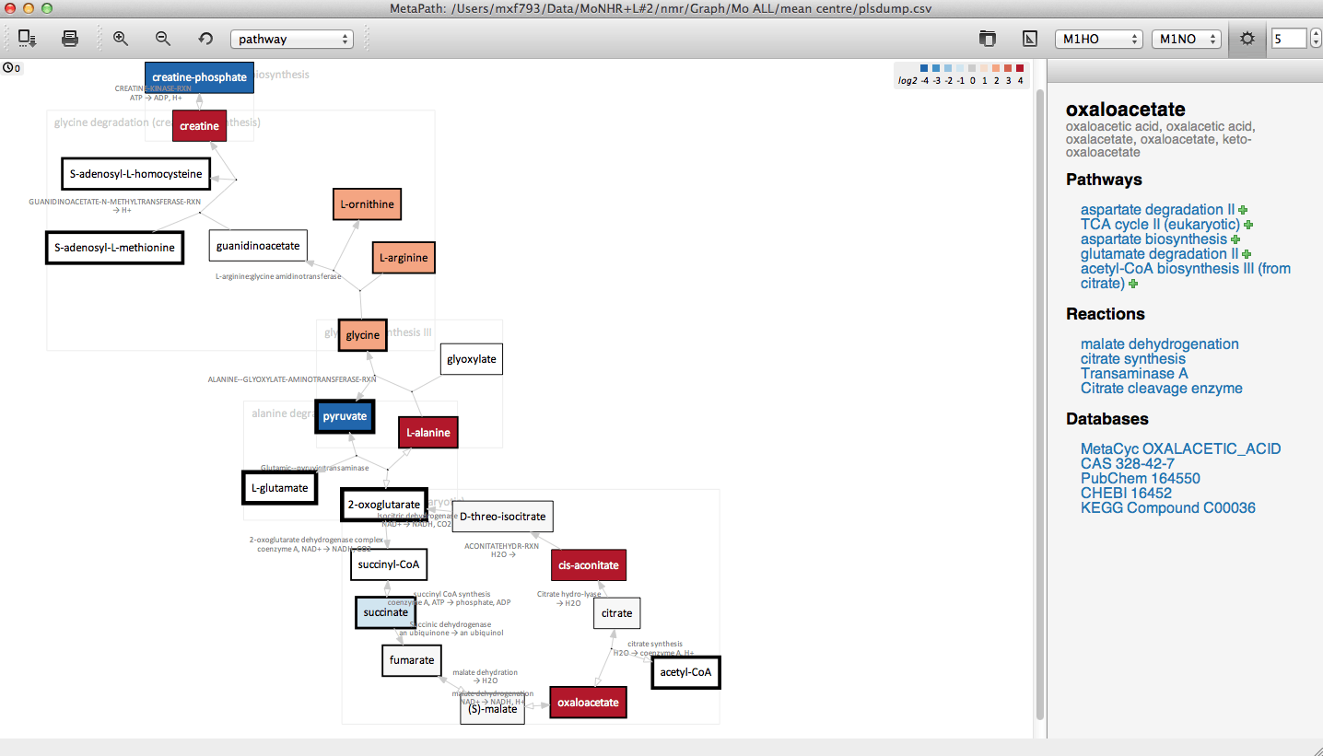Open the CHEBI 16452 link
The height and width of the screenshot is (756, 1323).
[1126, 494]
